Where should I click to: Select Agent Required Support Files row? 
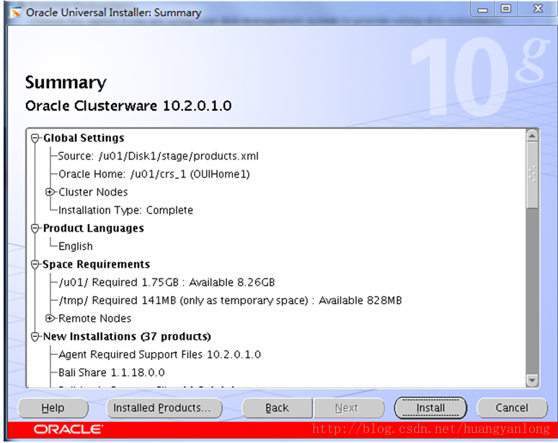point(159,355)
